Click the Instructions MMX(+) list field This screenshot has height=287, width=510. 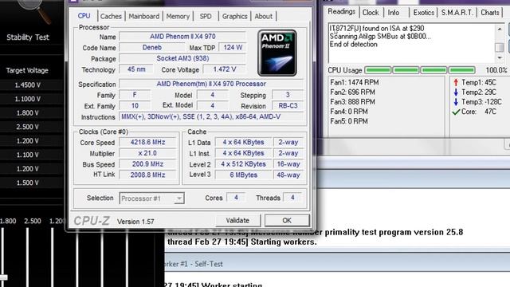(211, 116)
